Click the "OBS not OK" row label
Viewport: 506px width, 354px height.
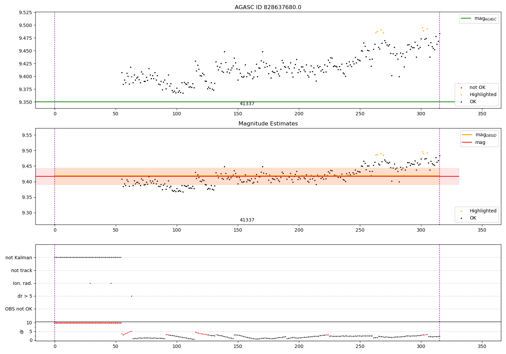tap(19, 309)
